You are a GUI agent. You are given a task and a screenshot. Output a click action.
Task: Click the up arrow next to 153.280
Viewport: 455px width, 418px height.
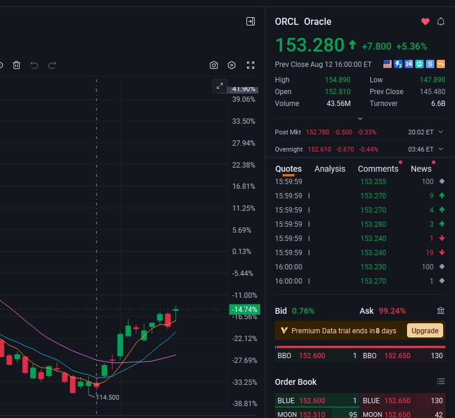click(353, 44)
